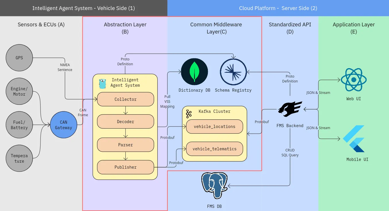
Task: Click the React atom Web UI icon
Action: coord(354,80)
